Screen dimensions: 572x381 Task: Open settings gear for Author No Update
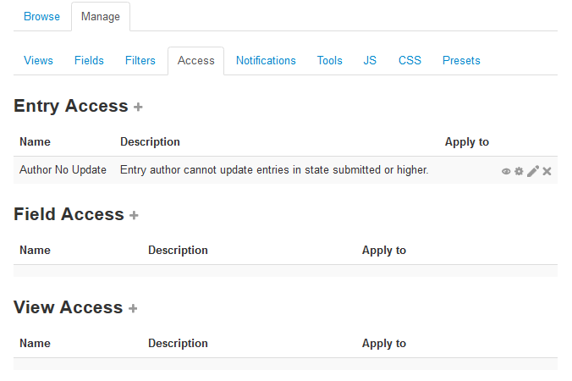pyautogui.click(x=519, y=171)
